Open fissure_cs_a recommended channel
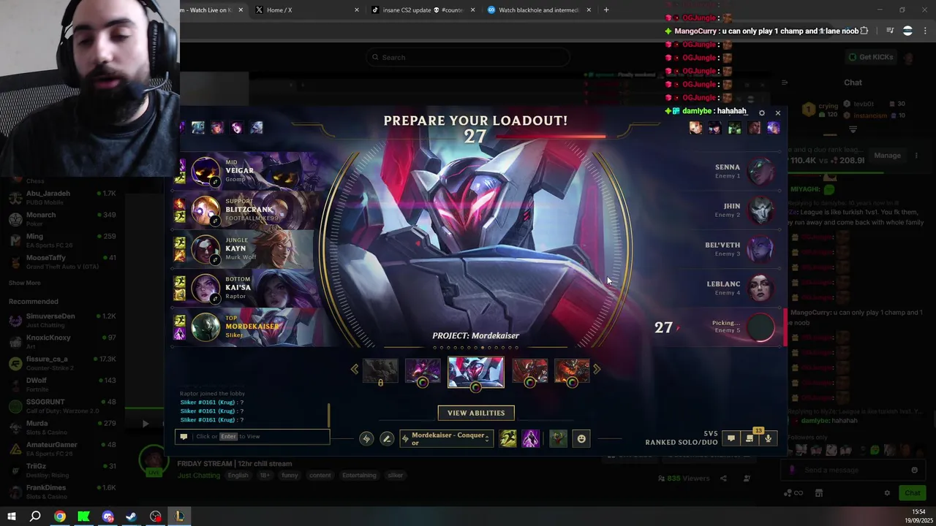The image size is (936, 526). 62,362
